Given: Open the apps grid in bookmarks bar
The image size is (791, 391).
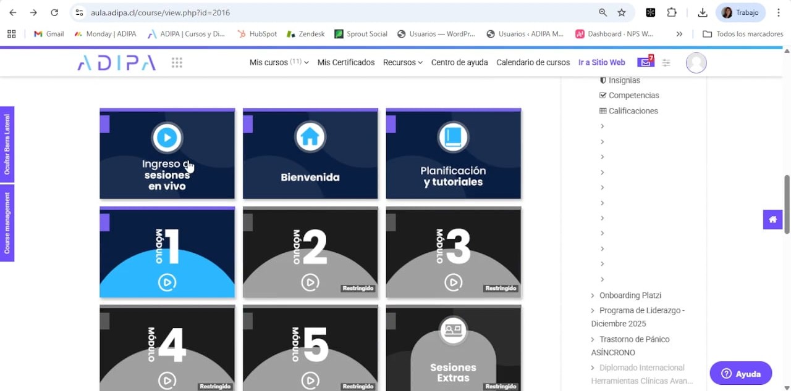Looking at the screenshot, I should point(11,34).
